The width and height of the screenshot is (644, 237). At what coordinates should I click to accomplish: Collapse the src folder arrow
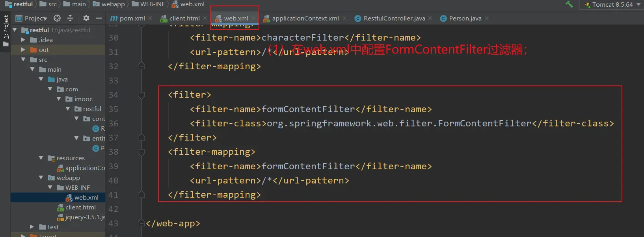(x=23, y=59)
